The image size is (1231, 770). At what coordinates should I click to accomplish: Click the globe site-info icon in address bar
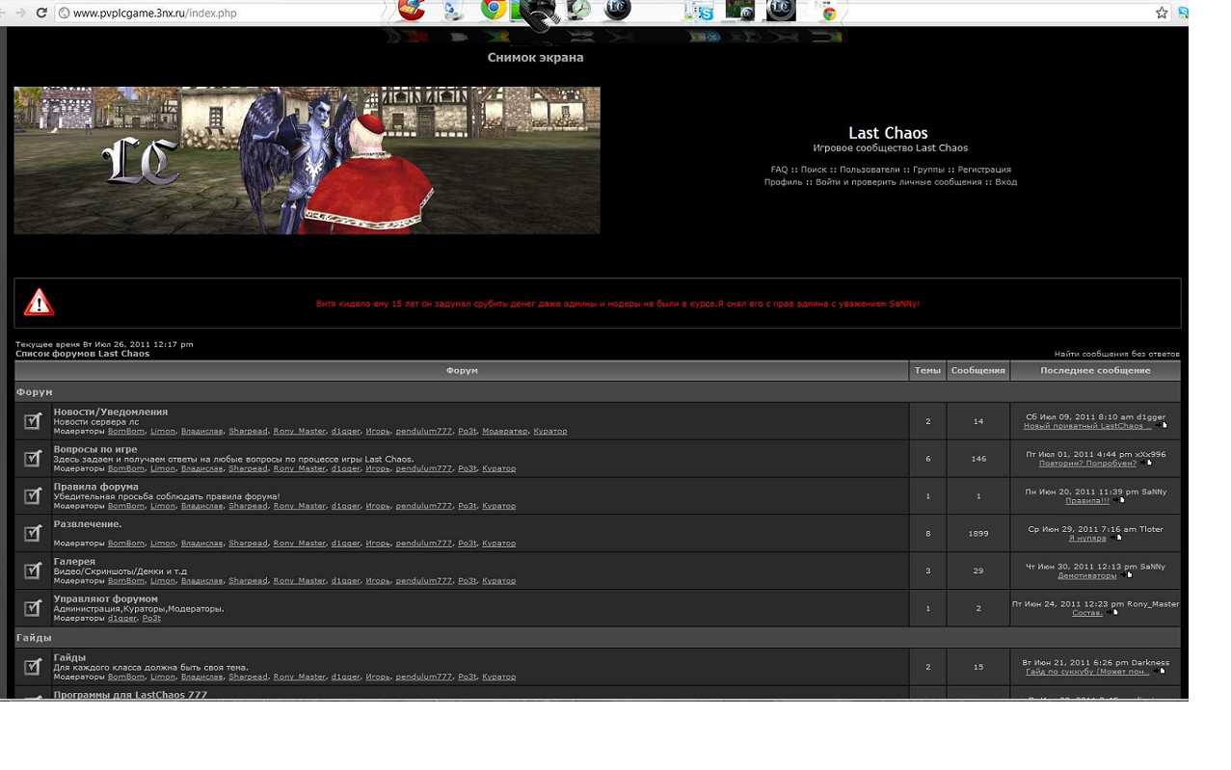(x=64, y=13)
